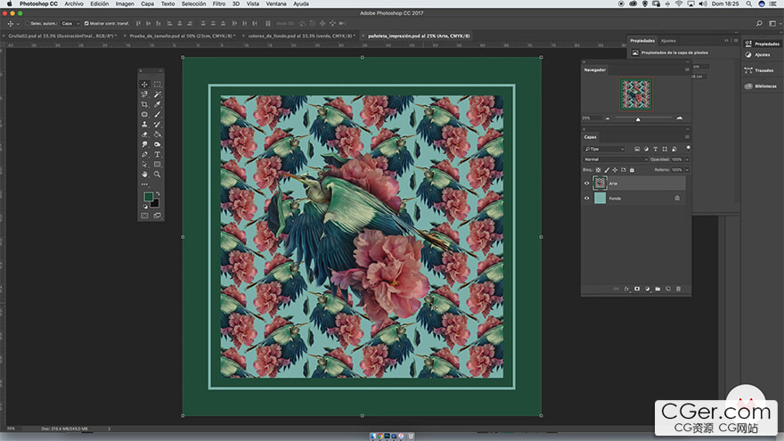Image resolution: width=784 pixels, height=441 pixels.
Task: Select the Paint Bucket tool
Action: [x=157, y=135]
